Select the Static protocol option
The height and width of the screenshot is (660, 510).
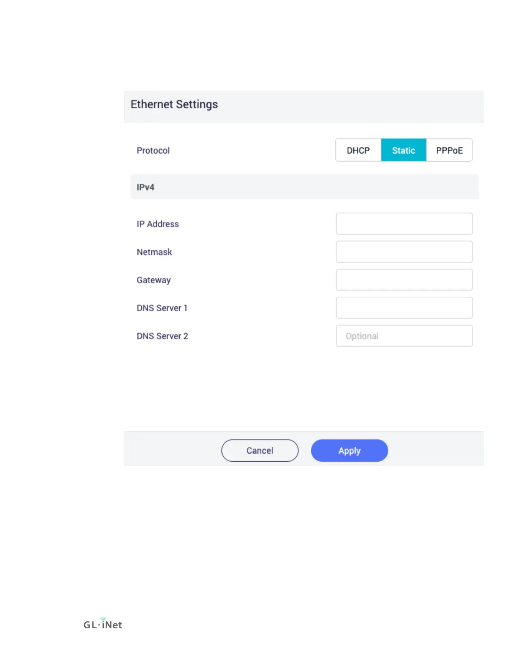pyautogui.click(x=404, y=150)
